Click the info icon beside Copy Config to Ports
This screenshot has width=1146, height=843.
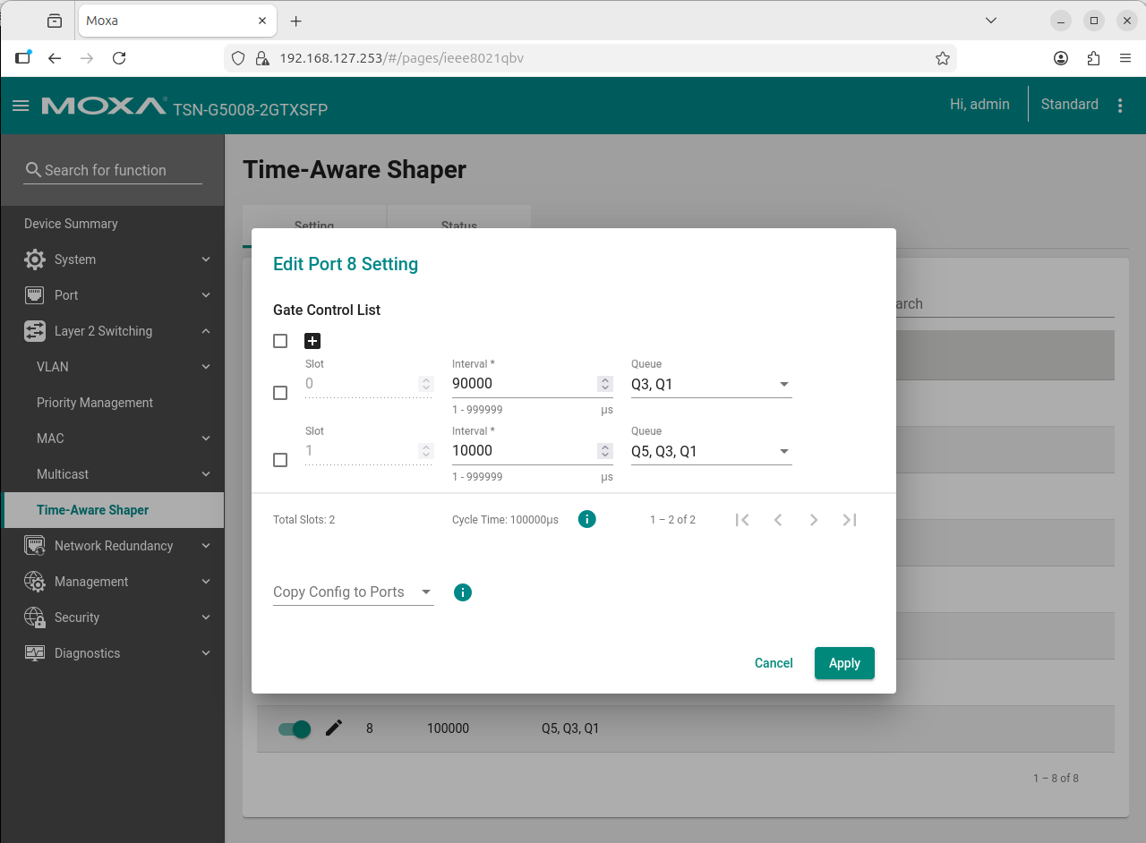click(x=462, y=592)
